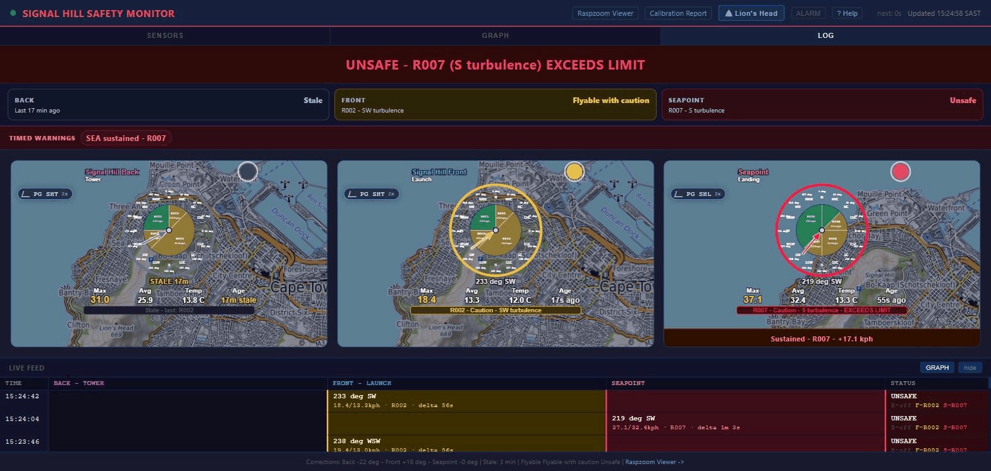This screenshot has width=991, height=471.
Task: Click the green status dot beside the title
Action: click(13, 13)
